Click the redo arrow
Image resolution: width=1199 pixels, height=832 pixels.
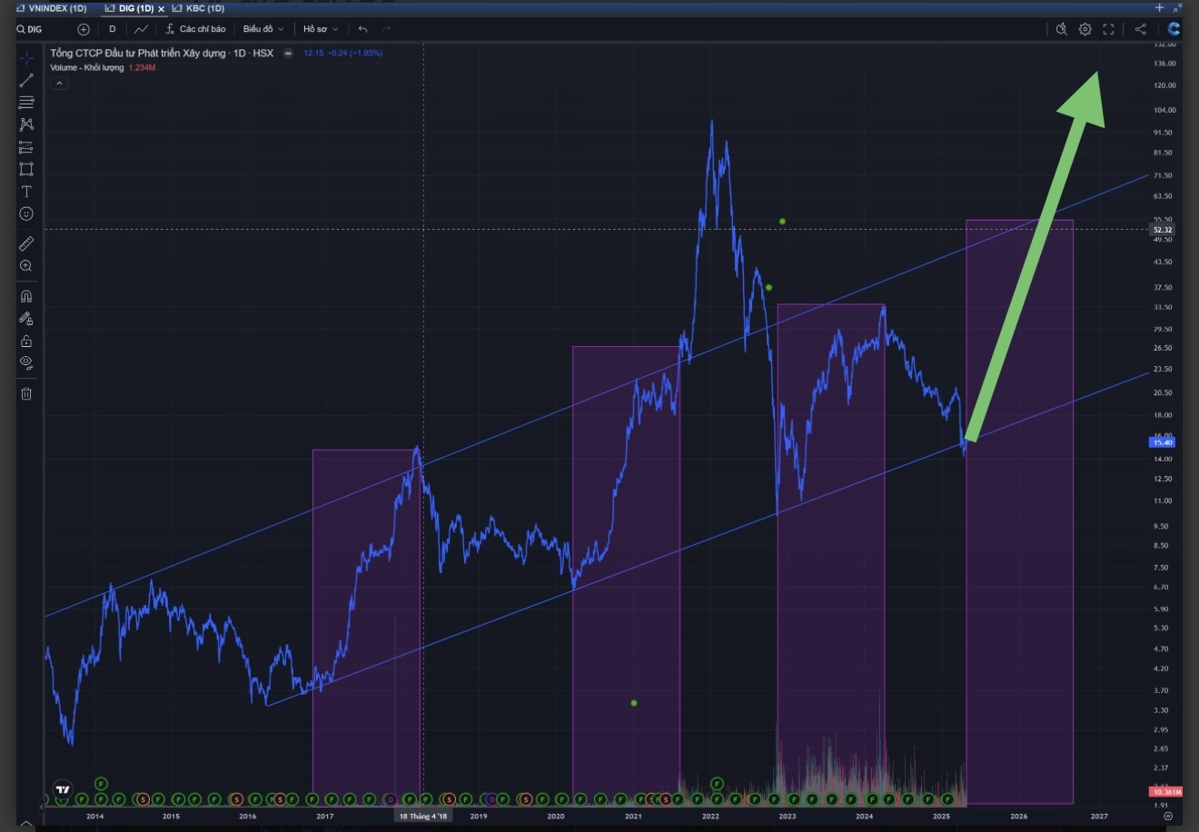tap(386, 29)
